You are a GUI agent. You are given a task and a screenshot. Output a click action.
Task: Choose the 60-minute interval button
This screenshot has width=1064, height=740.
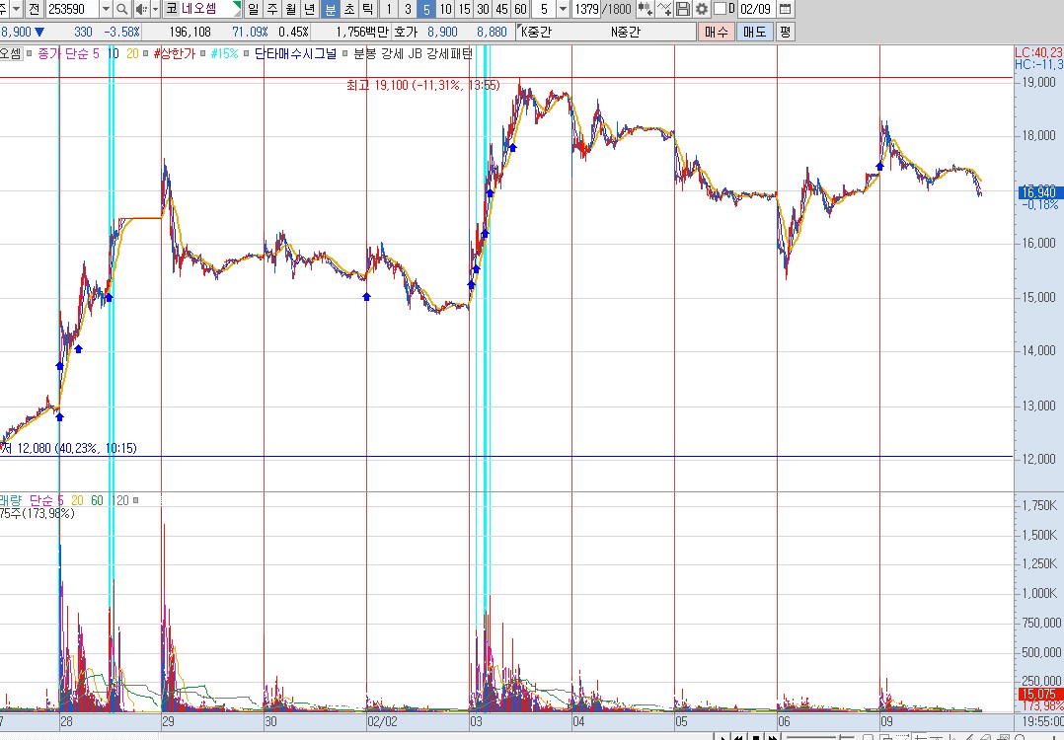[520, 9]
